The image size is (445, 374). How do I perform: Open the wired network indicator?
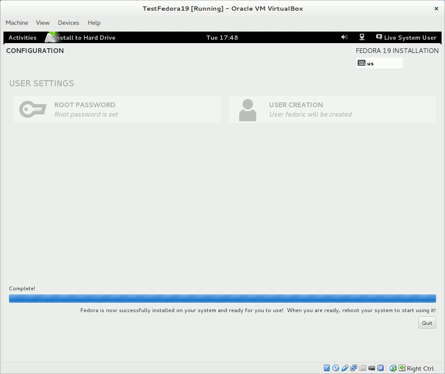click(x=362, y=38)
